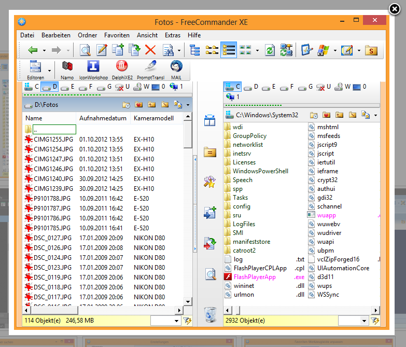Click the checkmark settings toolbar icon
The image size is (406, 347).
[x=307, y=50]
